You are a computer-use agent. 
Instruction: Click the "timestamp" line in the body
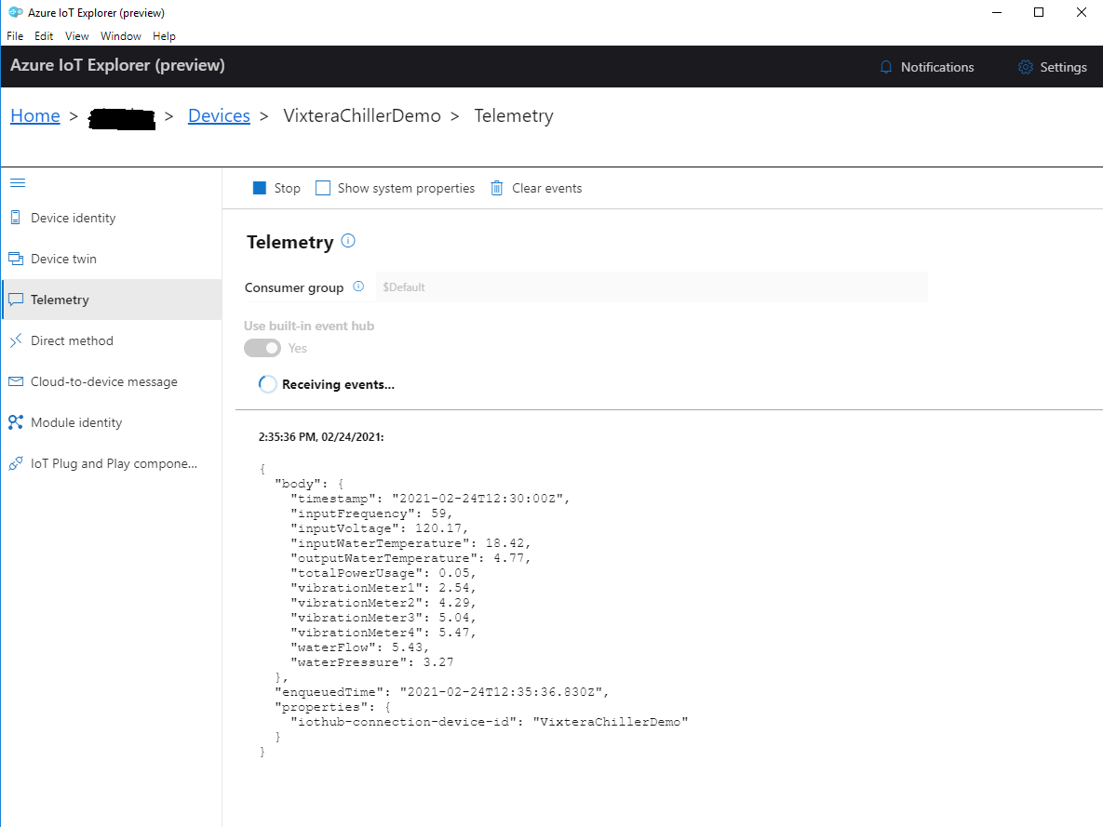[430, 498]
